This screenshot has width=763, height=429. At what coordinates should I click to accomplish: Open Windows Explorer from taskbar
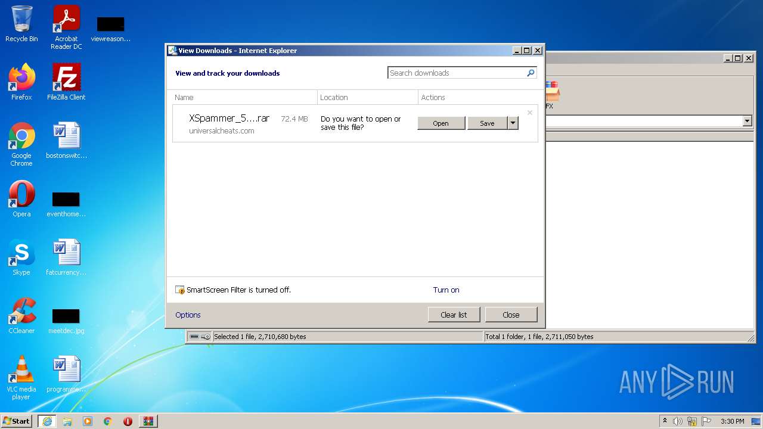67,421
